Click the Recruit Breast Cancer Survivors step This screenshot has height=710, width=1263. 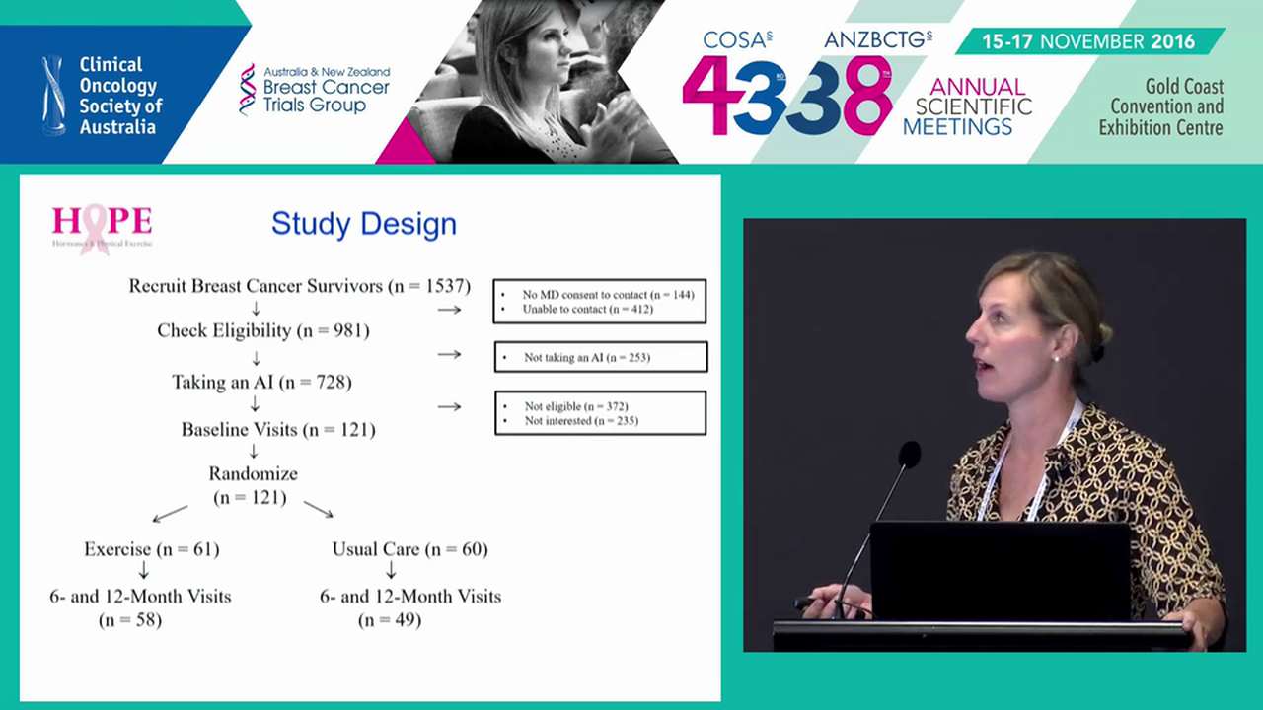[299, 286]
